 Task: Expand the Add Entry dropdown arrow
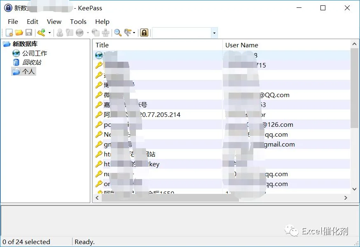[49, 33]
